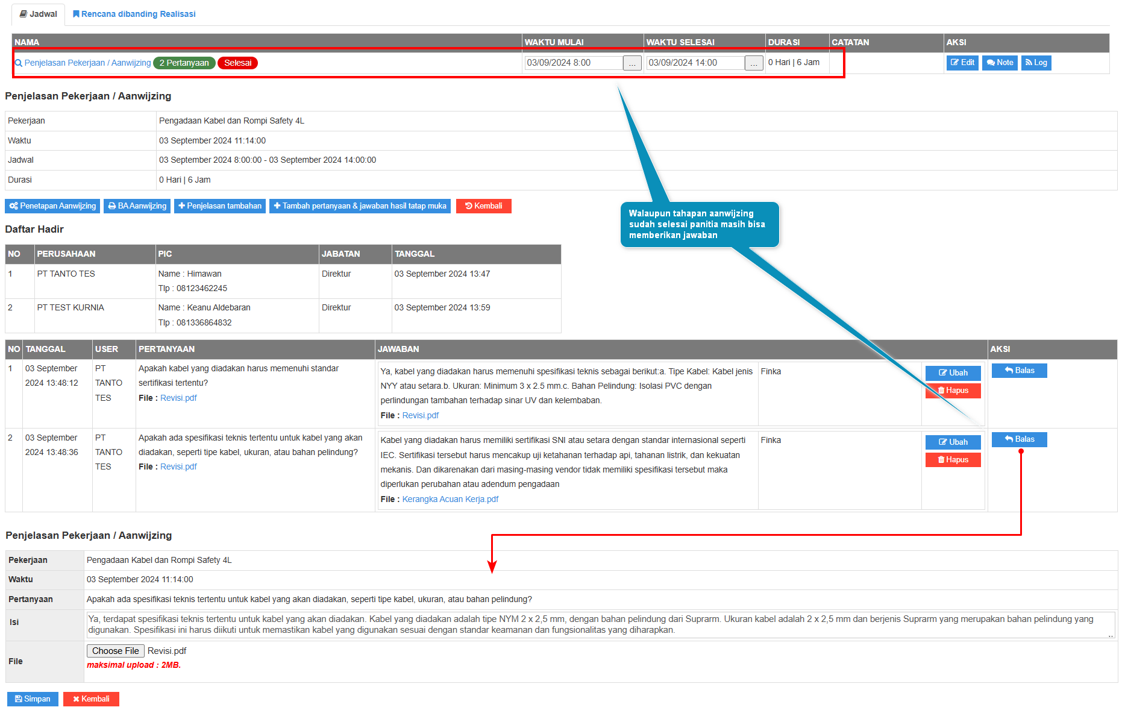Click 'Tlp : 081336864832' phone number
Image resolution: width=1122 pixels, height=713 pixels.
pos(195,322)
